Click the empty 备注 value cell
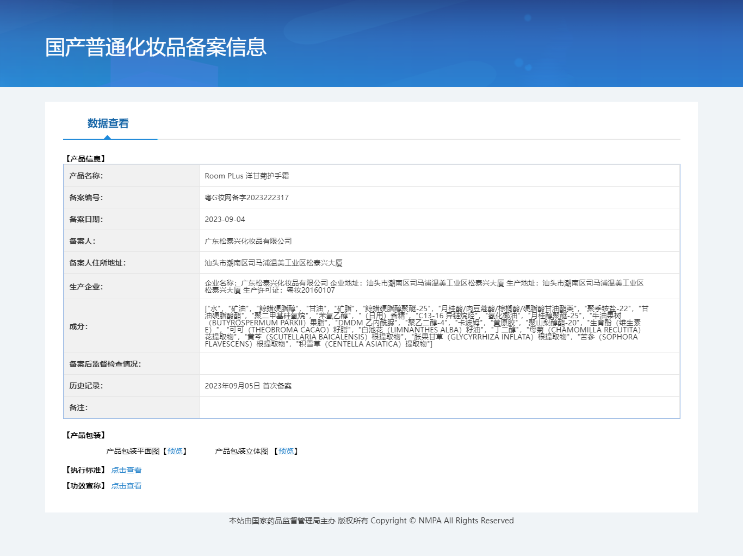This screenshot has width=743, height=556. (x=439, y=407)
